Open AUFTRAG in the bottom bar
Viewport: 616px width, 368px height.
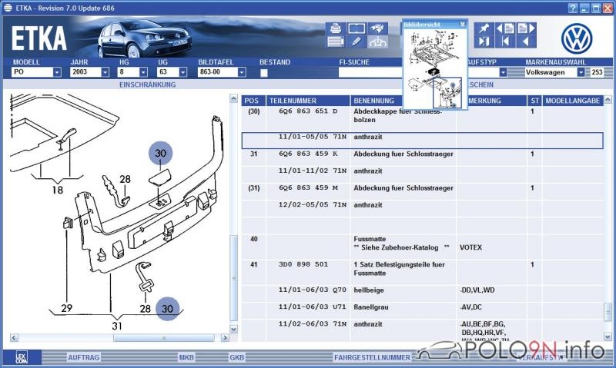[83, 357]
